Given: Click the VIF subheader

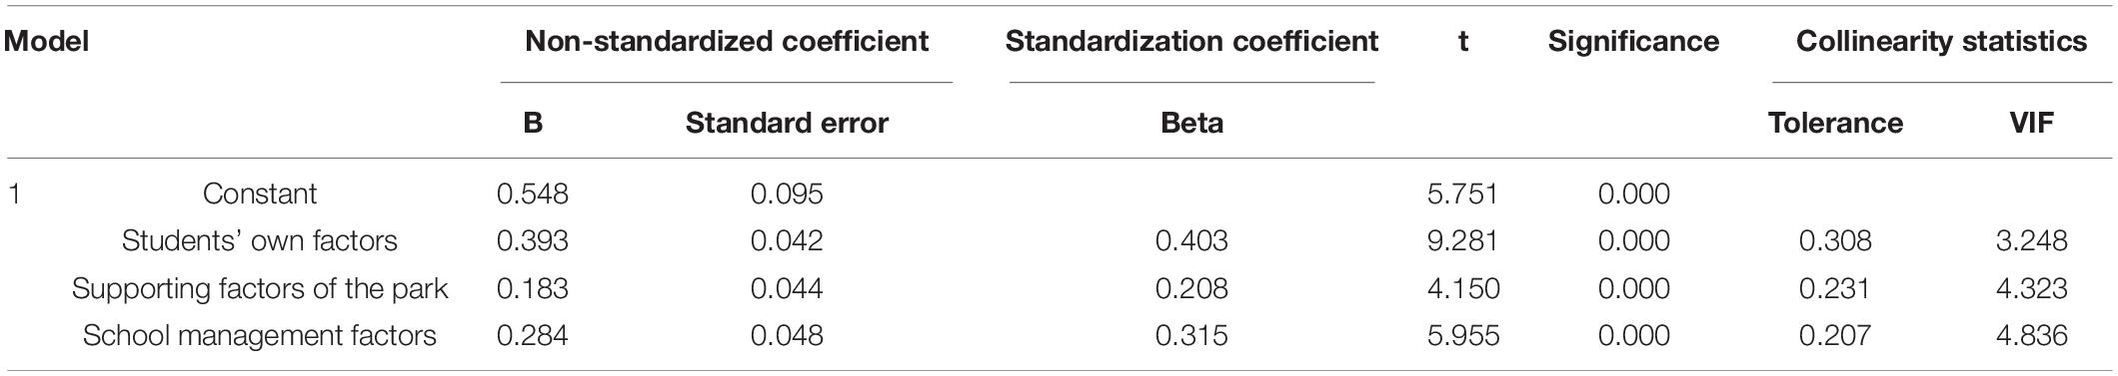Looking at the screenshot, I should pos(2032,124).
